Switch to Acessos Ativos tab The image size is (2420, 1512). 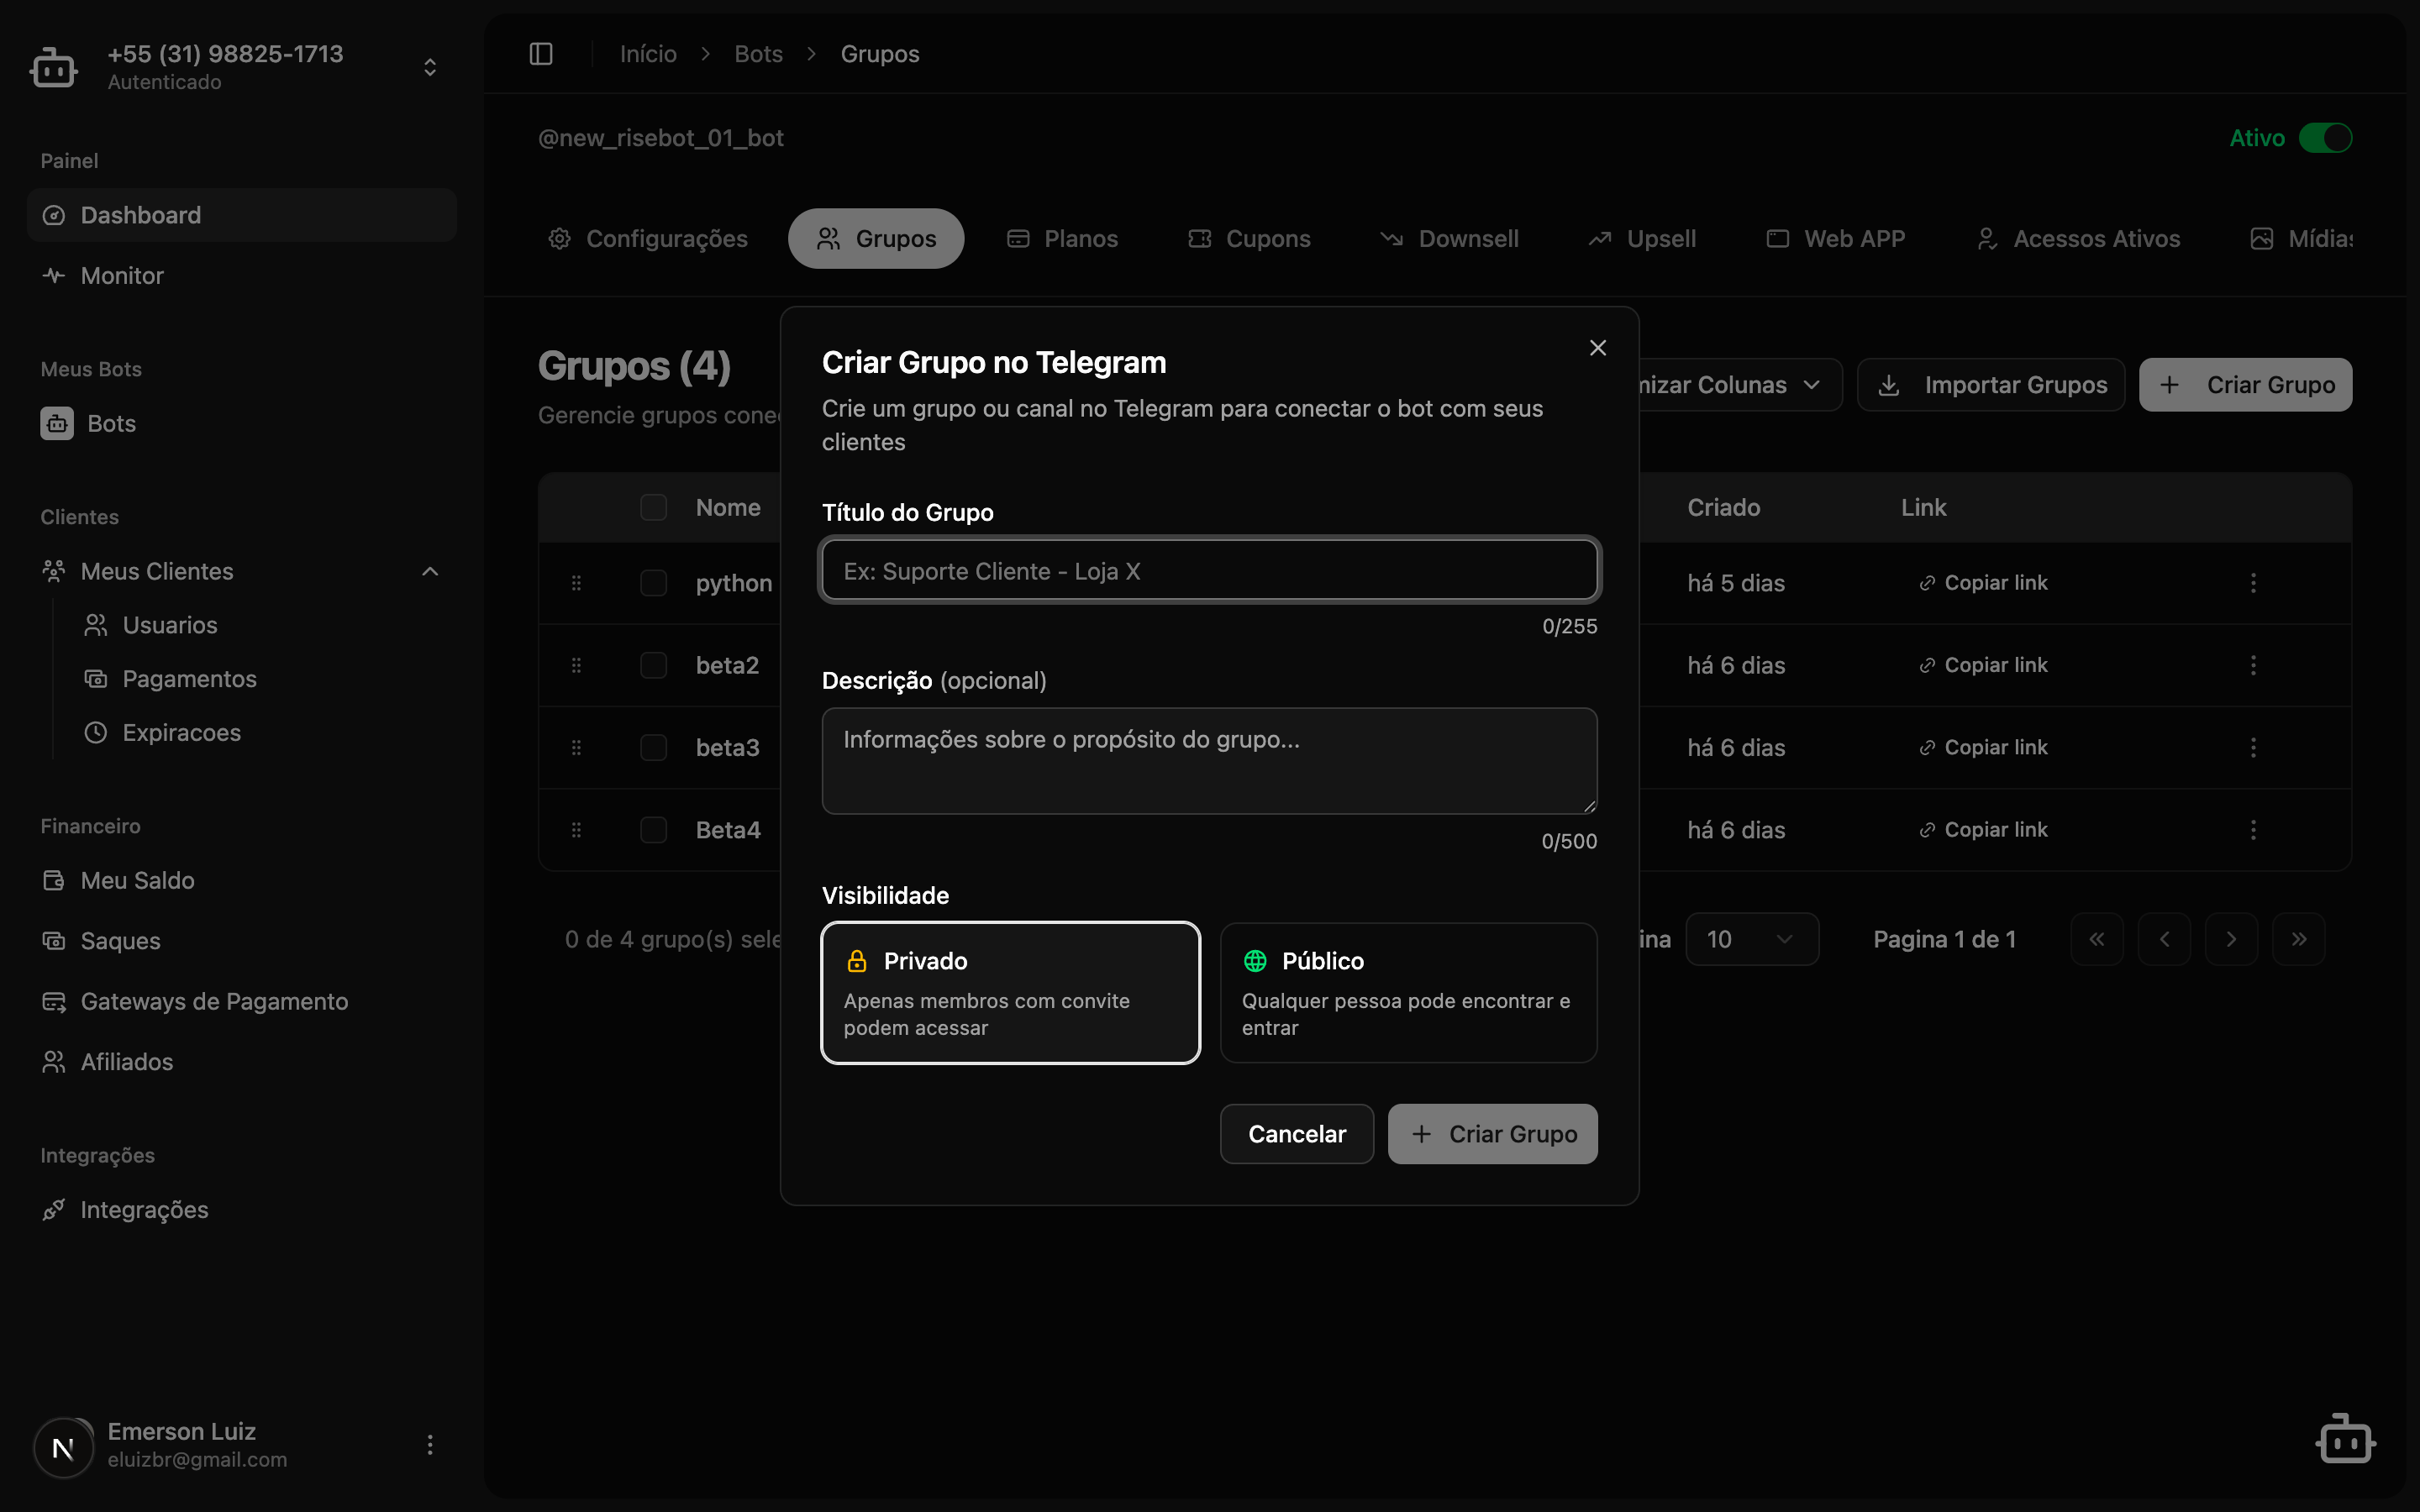coord(2078,239)
